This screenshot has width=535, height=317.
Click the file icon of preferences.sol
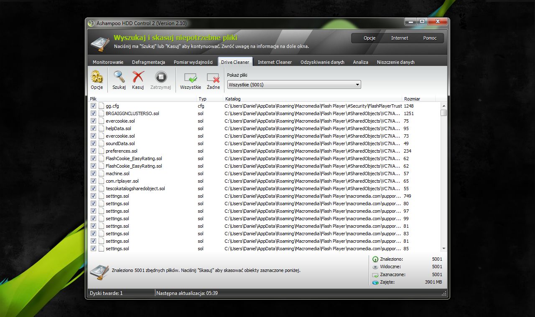click(x=101, y=151)
